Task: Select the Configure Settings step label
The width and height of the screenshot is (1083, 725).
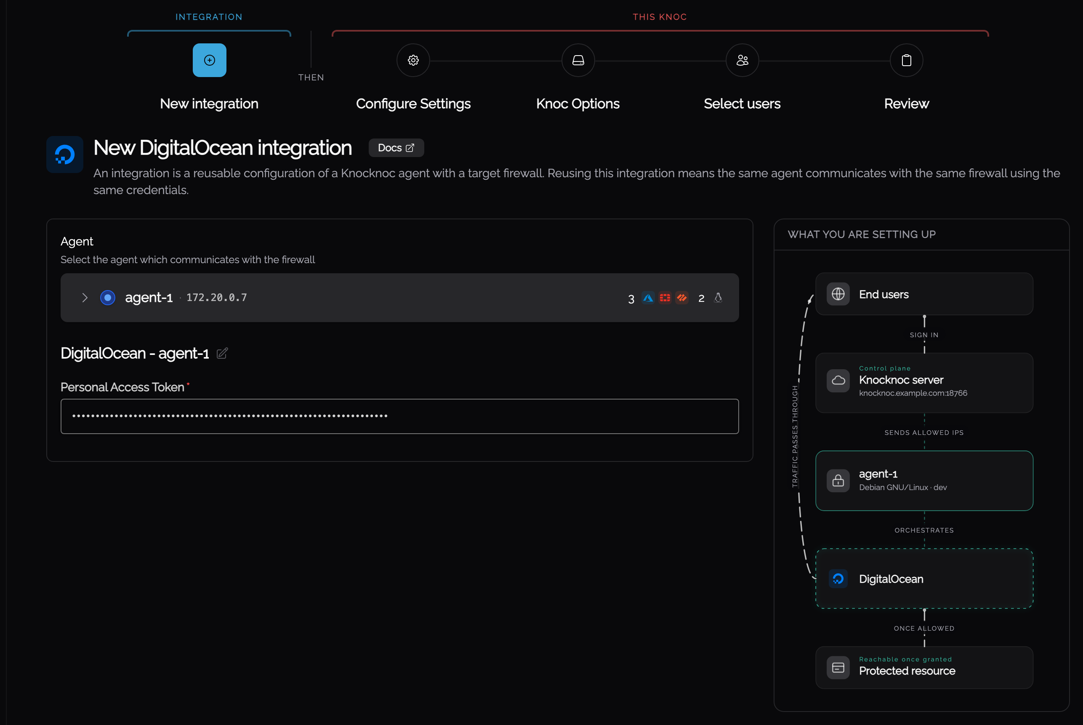Action: point(413,104)
